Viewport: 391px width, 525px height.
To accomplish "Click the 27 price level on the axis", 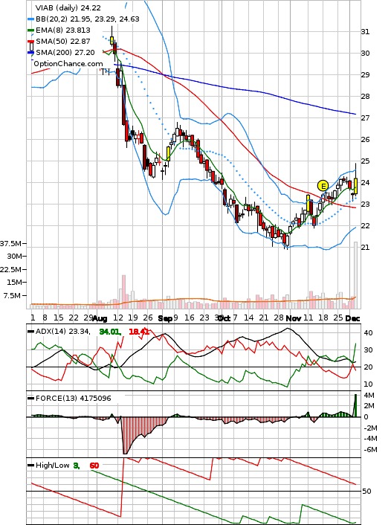I will pos(365,117).
